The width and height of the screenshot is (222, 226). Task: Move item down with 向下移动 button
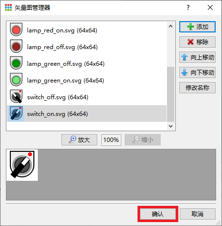pyautogui.click(x=197, y=72)
